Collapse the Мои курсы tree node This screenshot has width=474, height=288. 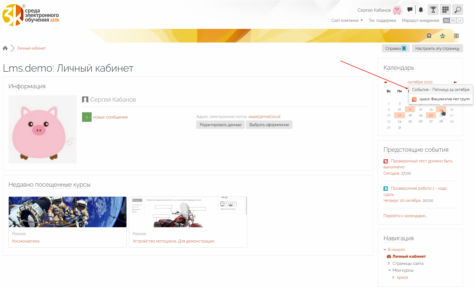[390, 270]
